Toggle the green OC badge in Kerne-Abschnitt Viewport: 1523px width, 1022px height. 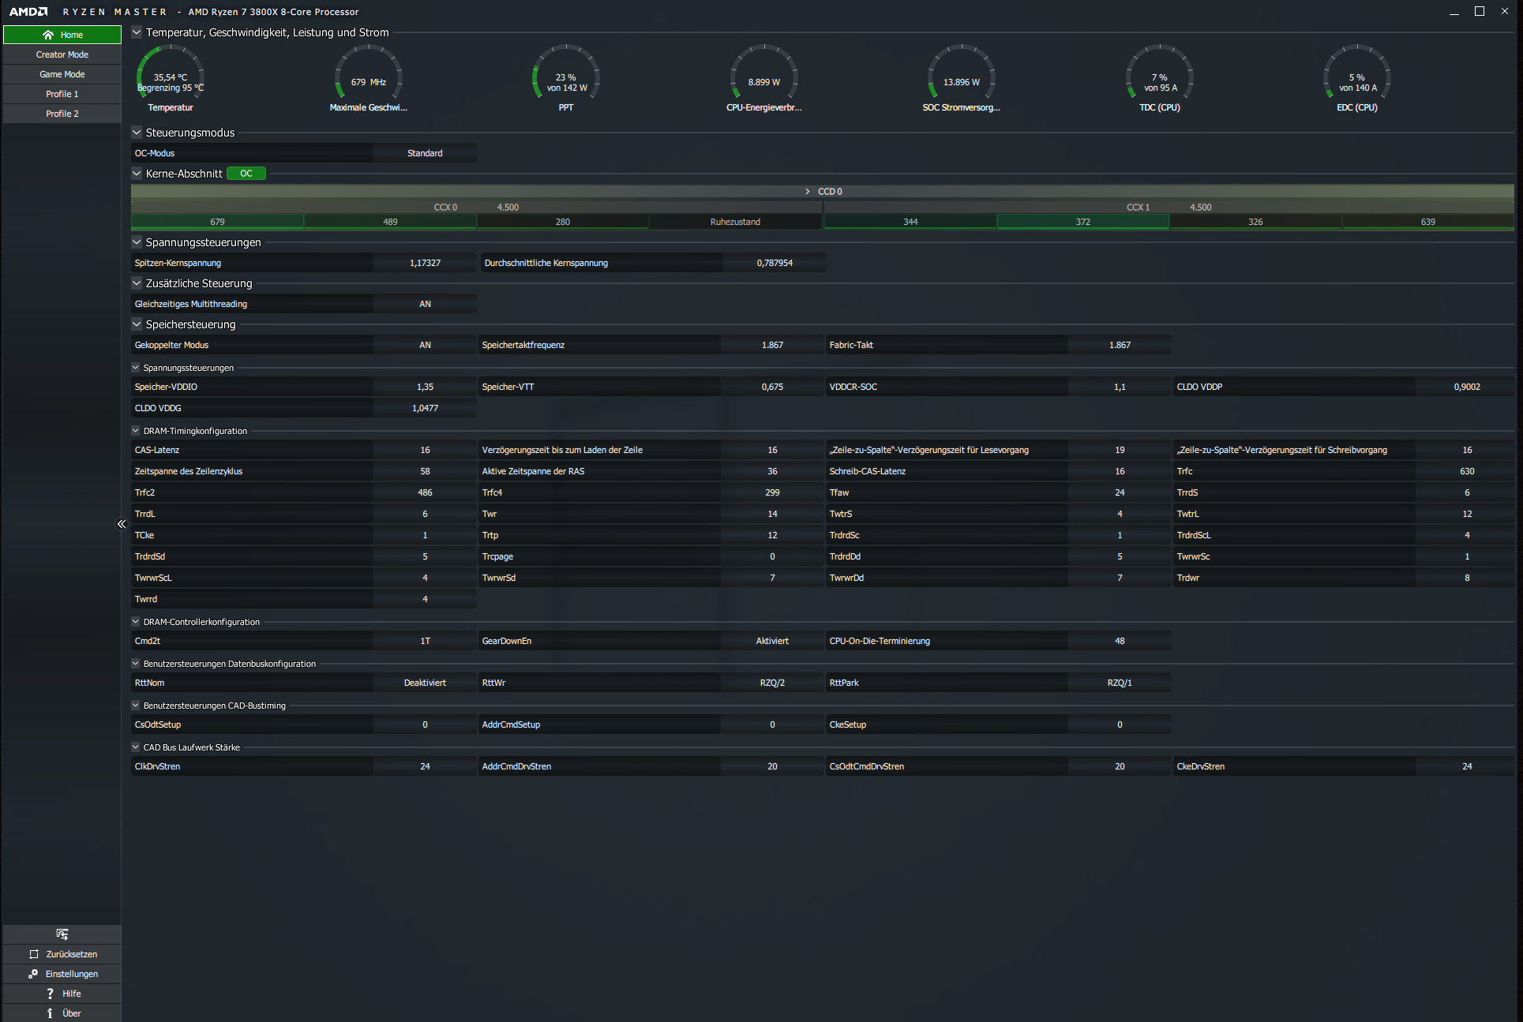(x=246, y=174)
